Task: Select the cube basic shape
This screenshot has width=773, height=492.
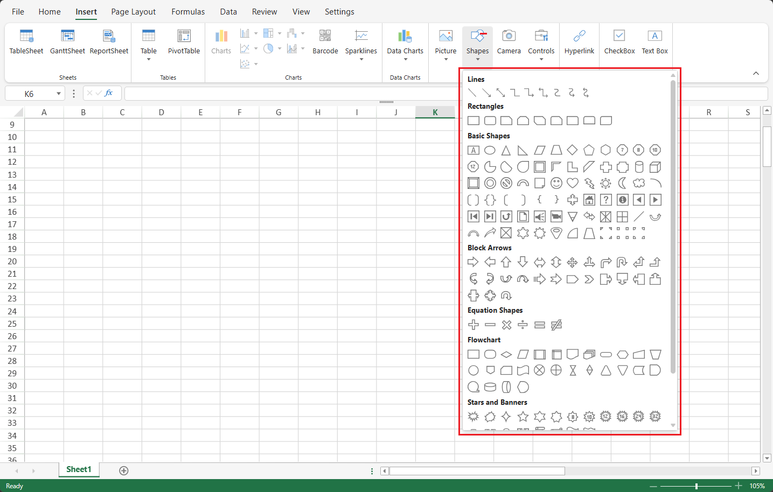Action: click(655, 167)
